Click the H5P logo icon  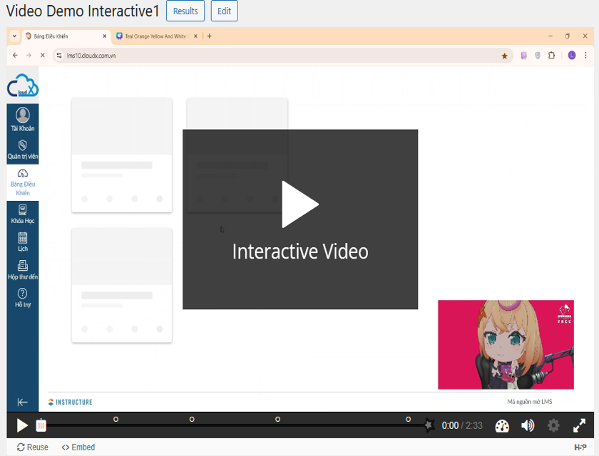[x=580, y=447]
